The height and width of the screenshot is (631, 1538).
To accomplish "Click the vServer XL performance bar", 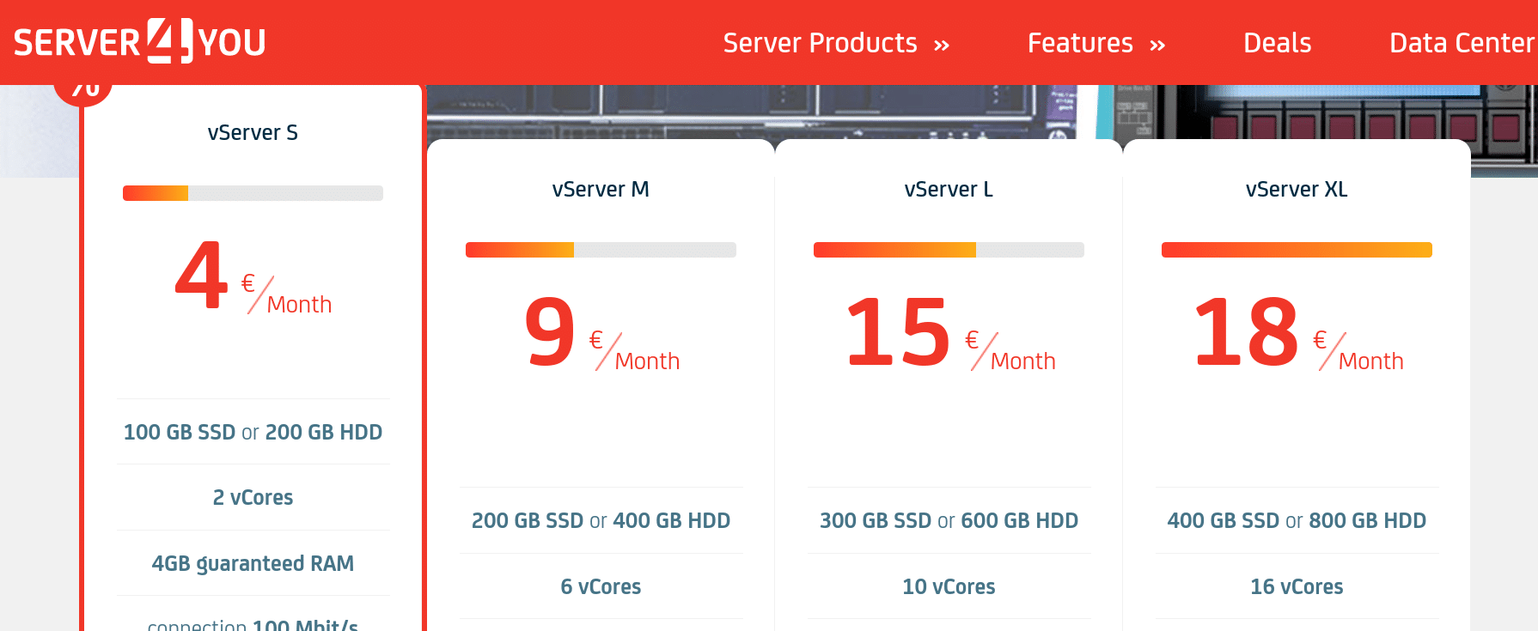I will [x=1297, y=250].
